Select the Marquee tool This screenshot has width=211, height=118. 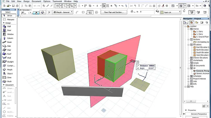(x=9, y=20)
